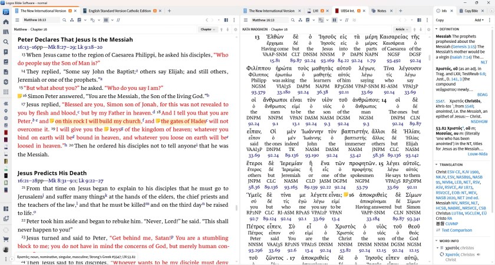Open the Home icon in the left sidebar

click(x=5, y=21)
